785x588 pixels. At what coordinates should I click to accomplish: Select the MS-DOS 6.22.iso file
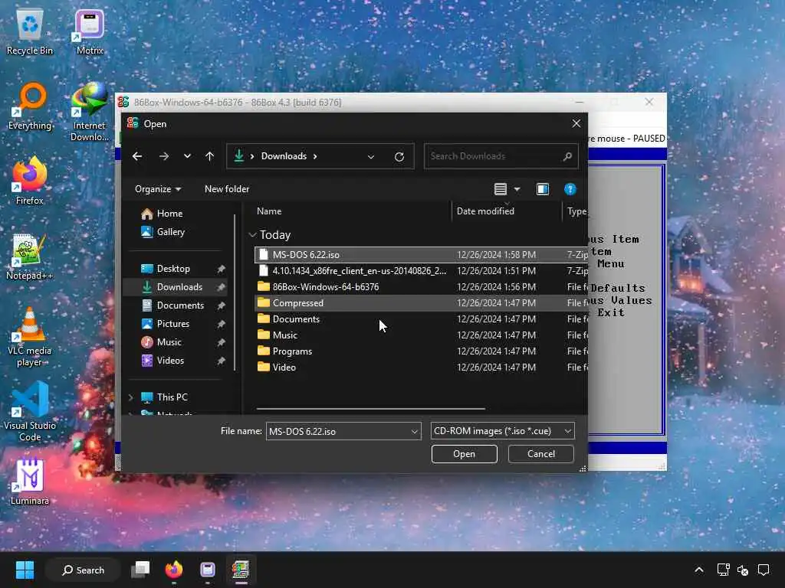[421, 255]
